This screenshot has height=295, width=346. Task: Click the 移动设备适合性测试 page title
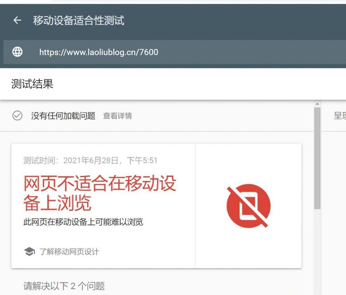(x=78, y=21)
